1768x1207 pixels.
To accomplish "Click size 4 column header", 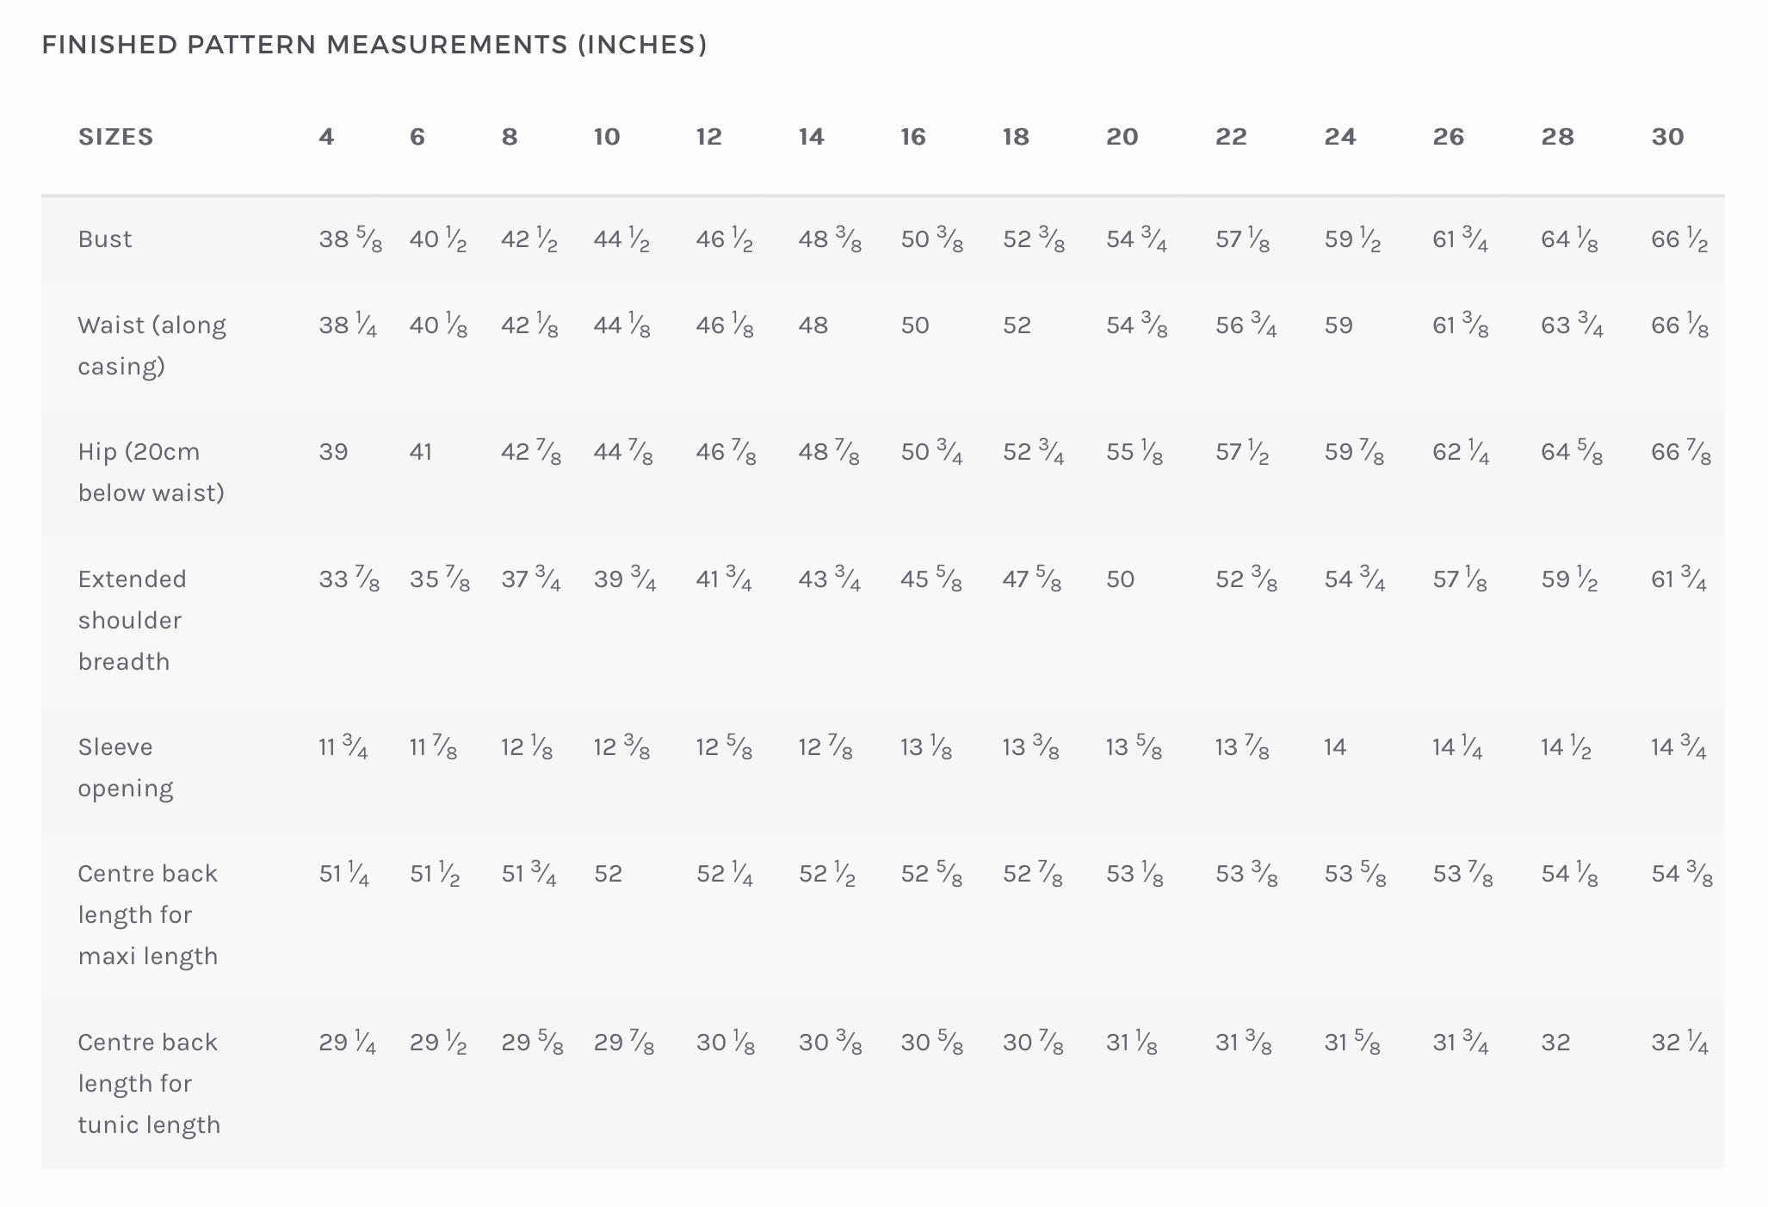I will point(326,137).
